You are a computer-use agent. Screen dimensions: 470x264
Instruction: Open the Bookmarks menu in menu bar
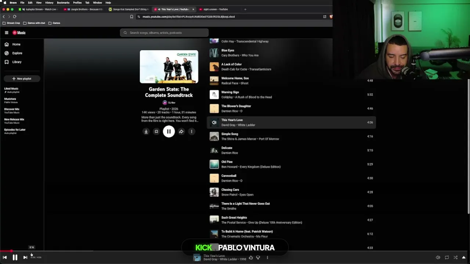click(63, 3)
